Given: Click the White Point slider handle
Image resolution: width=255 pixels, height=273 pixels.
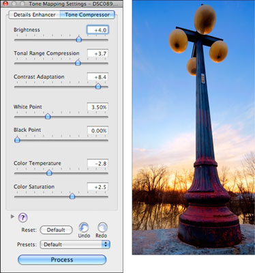Looking at the screenshot, I should 48,116.
